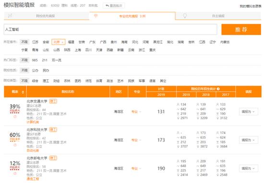Select 理工 school type filter
264x183 pixels.
tap(46, 81)
